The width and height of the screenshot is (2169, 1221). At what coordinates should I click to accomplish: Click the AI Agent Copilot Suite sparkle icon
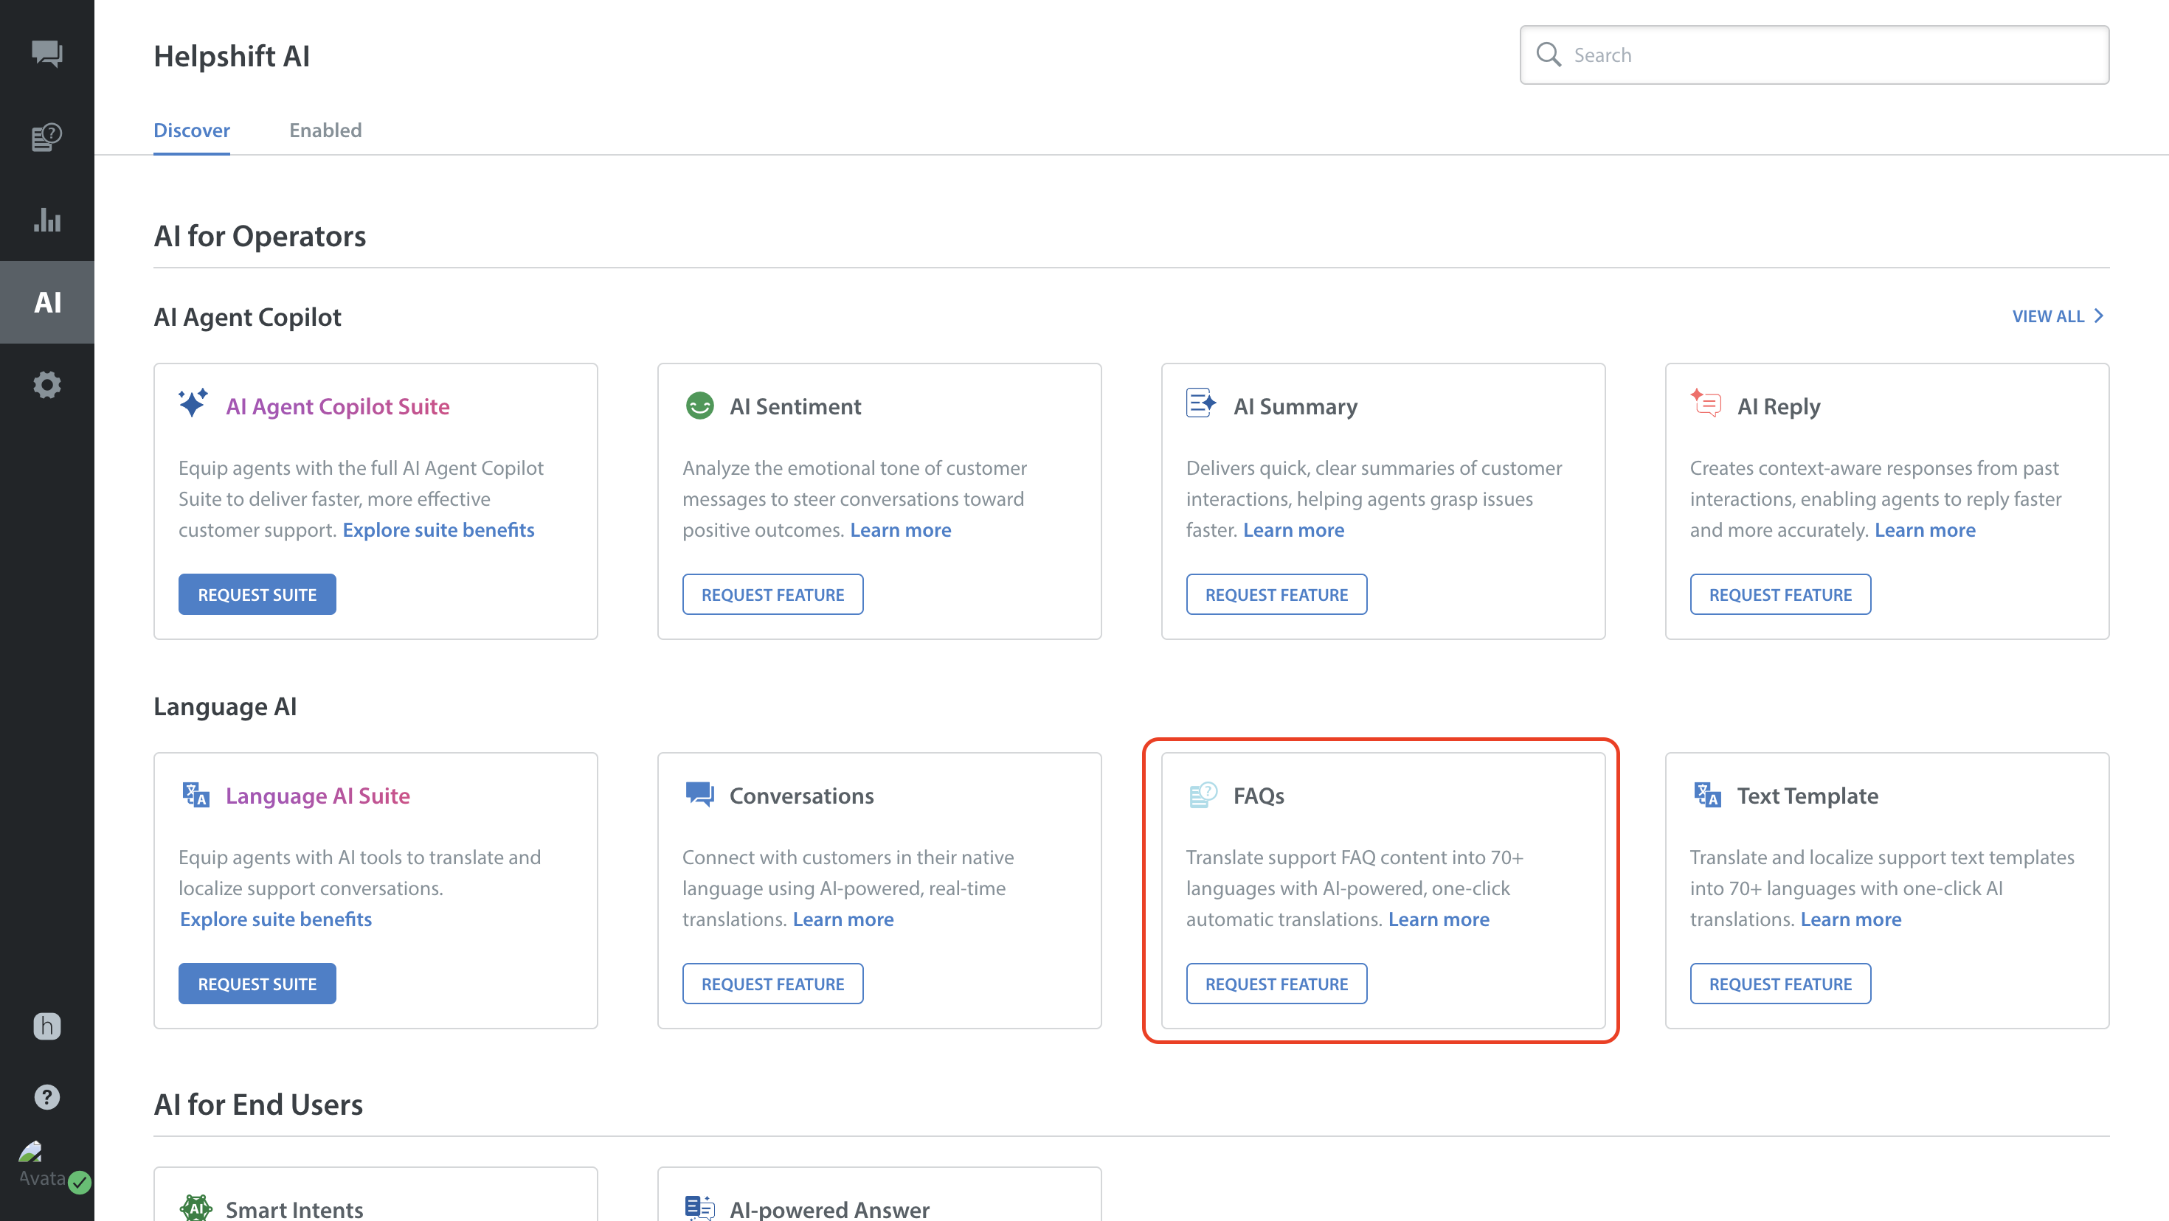(x=193, y=404)
